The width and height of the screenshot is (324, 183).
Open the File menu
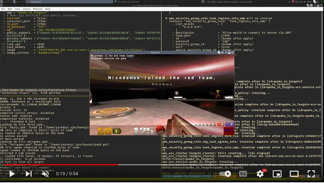(x=2, y=9)
